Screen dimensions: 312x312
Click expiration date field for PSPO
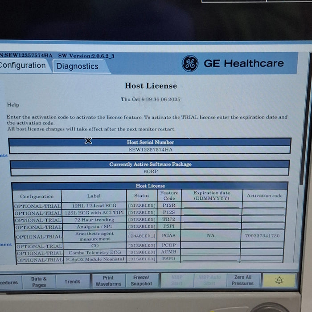(x=210, y=259)
